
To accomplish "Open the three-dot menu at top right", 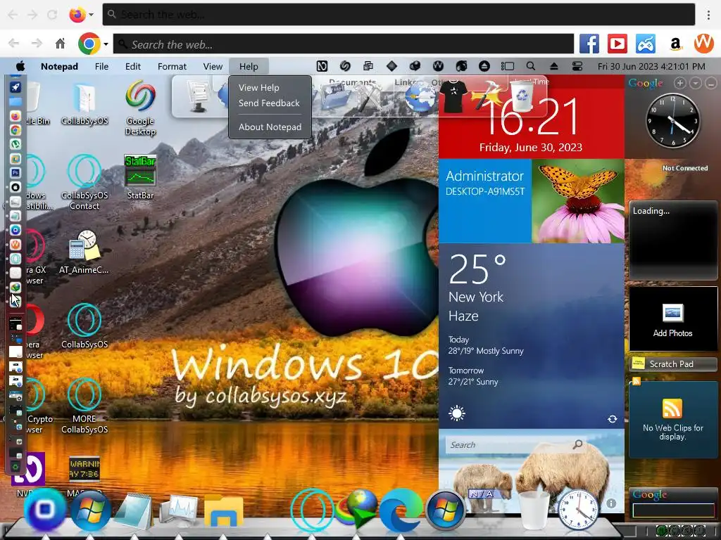I will 708,15.
